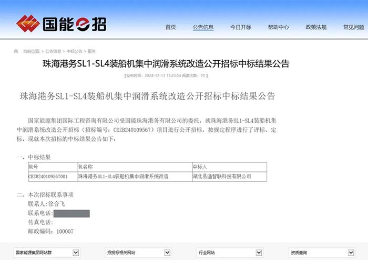Screen dimensions: 368x262
Task: Click 公告信息 breadcrumb link
Action: click(x=53, y=51)
